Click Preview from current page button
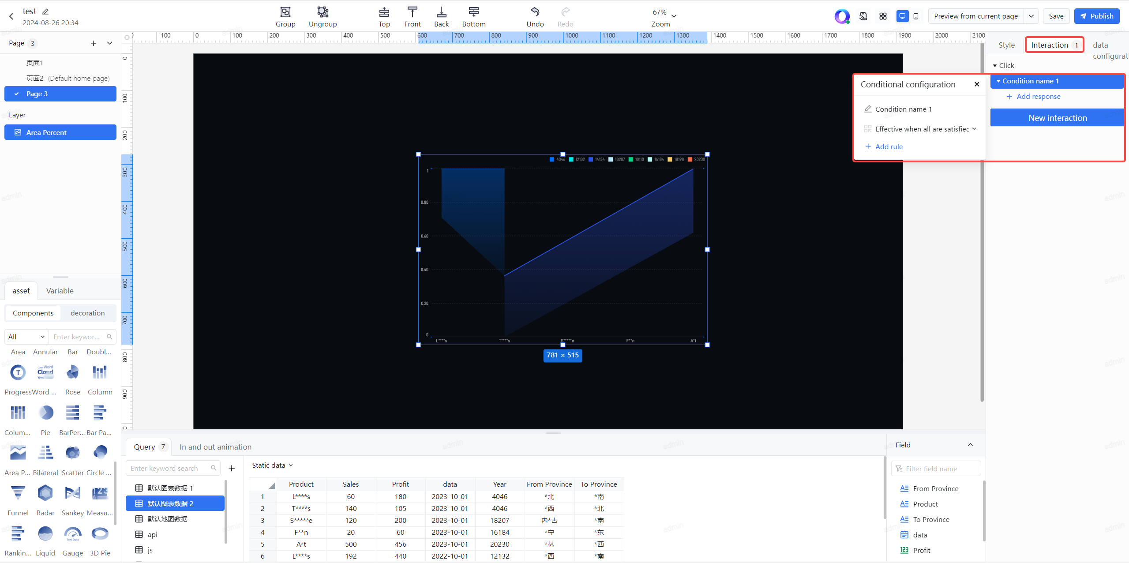 975,16
